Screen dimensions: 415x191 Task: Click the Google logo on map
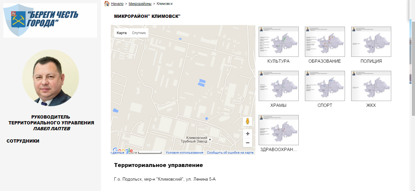point(123,150)
